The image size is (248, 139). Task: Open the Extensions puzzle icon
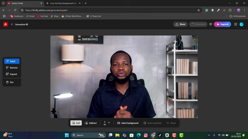[x=230, y=10]
